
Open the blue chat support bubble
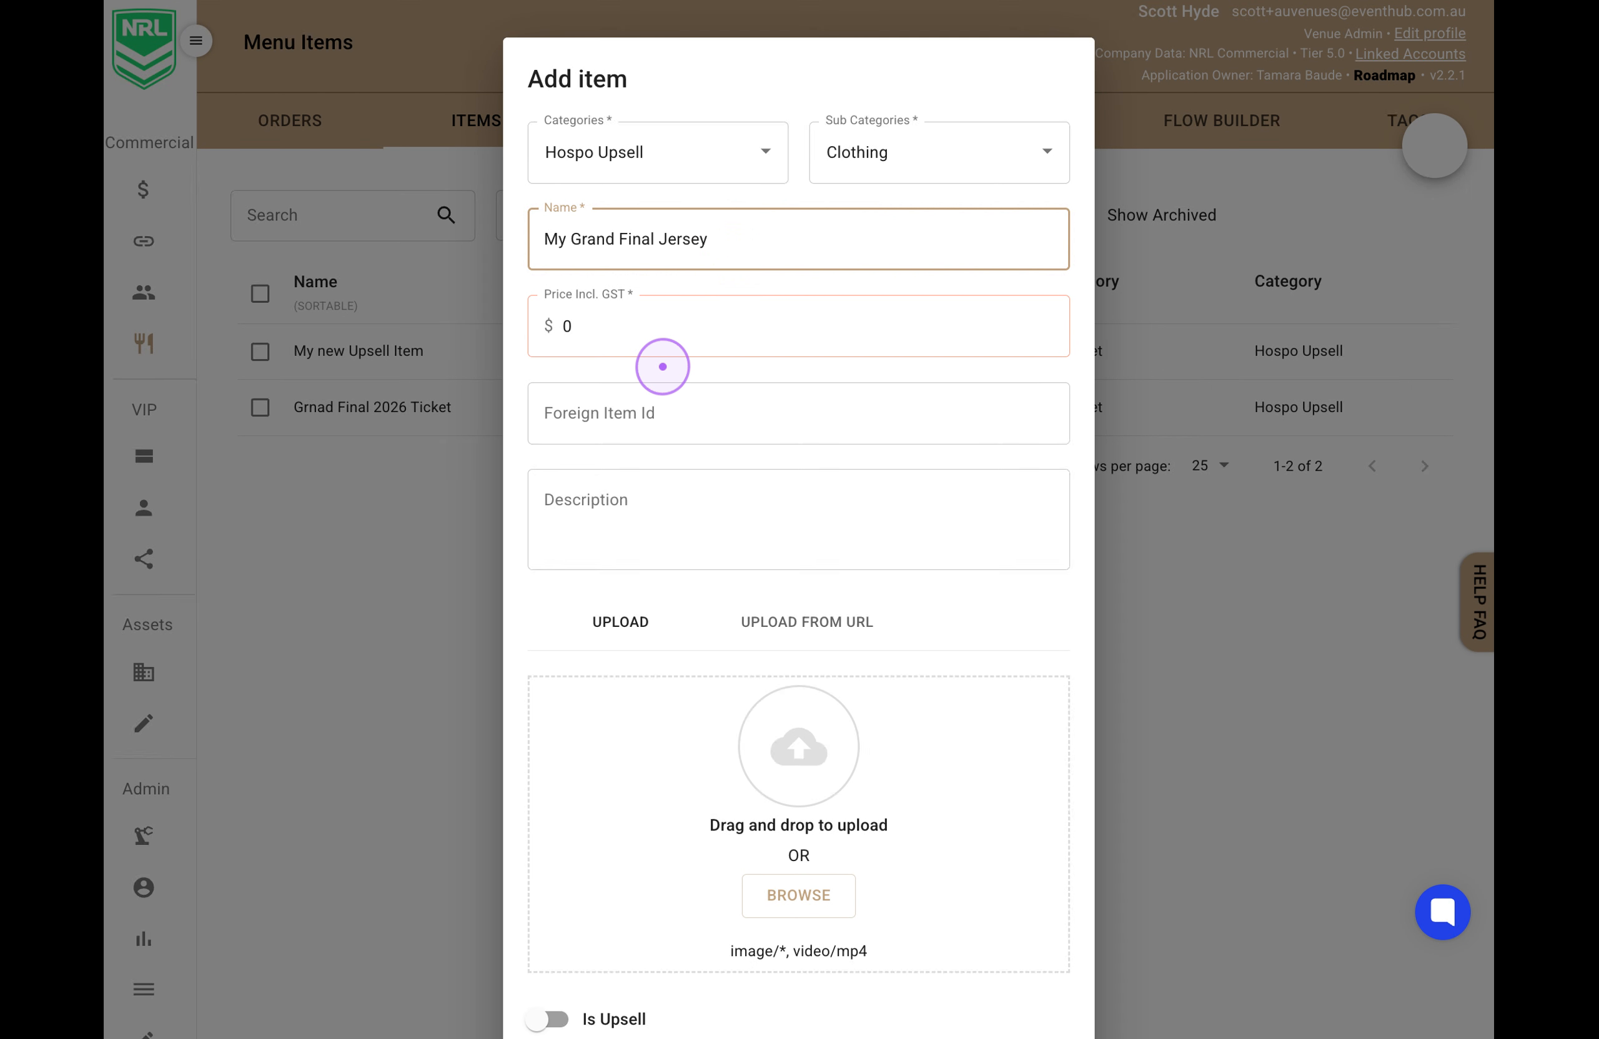click(1442, 912)
